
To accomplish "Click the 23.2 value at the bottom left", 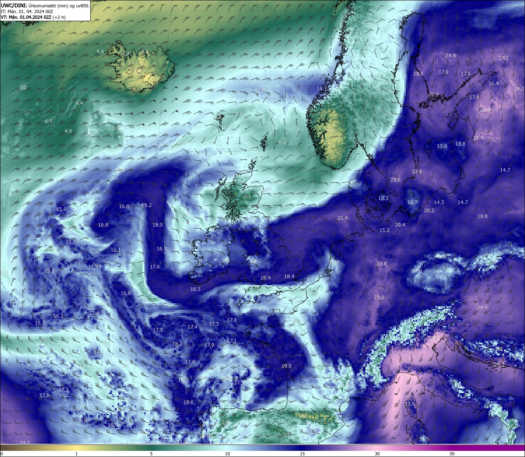I will point(25,442).
